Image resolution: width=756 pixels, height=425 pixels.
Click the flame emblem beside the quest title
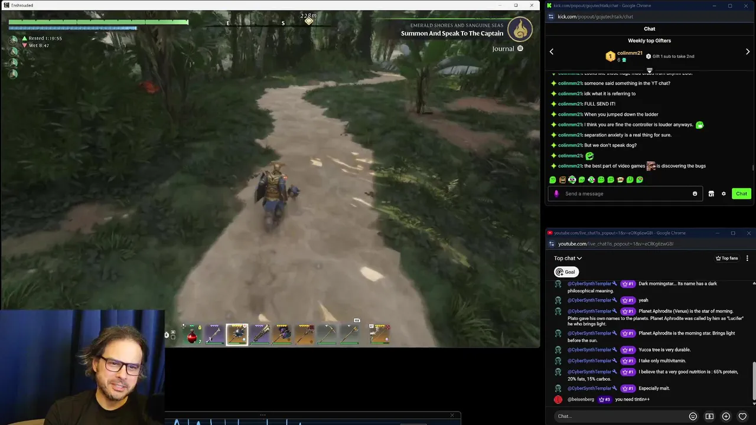coord(520,28)
